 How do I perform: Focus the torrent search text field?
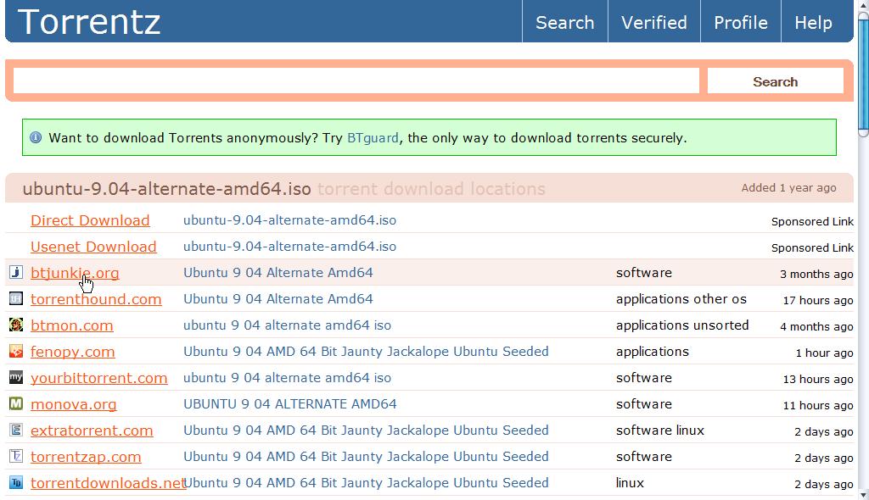click(356, 81)
